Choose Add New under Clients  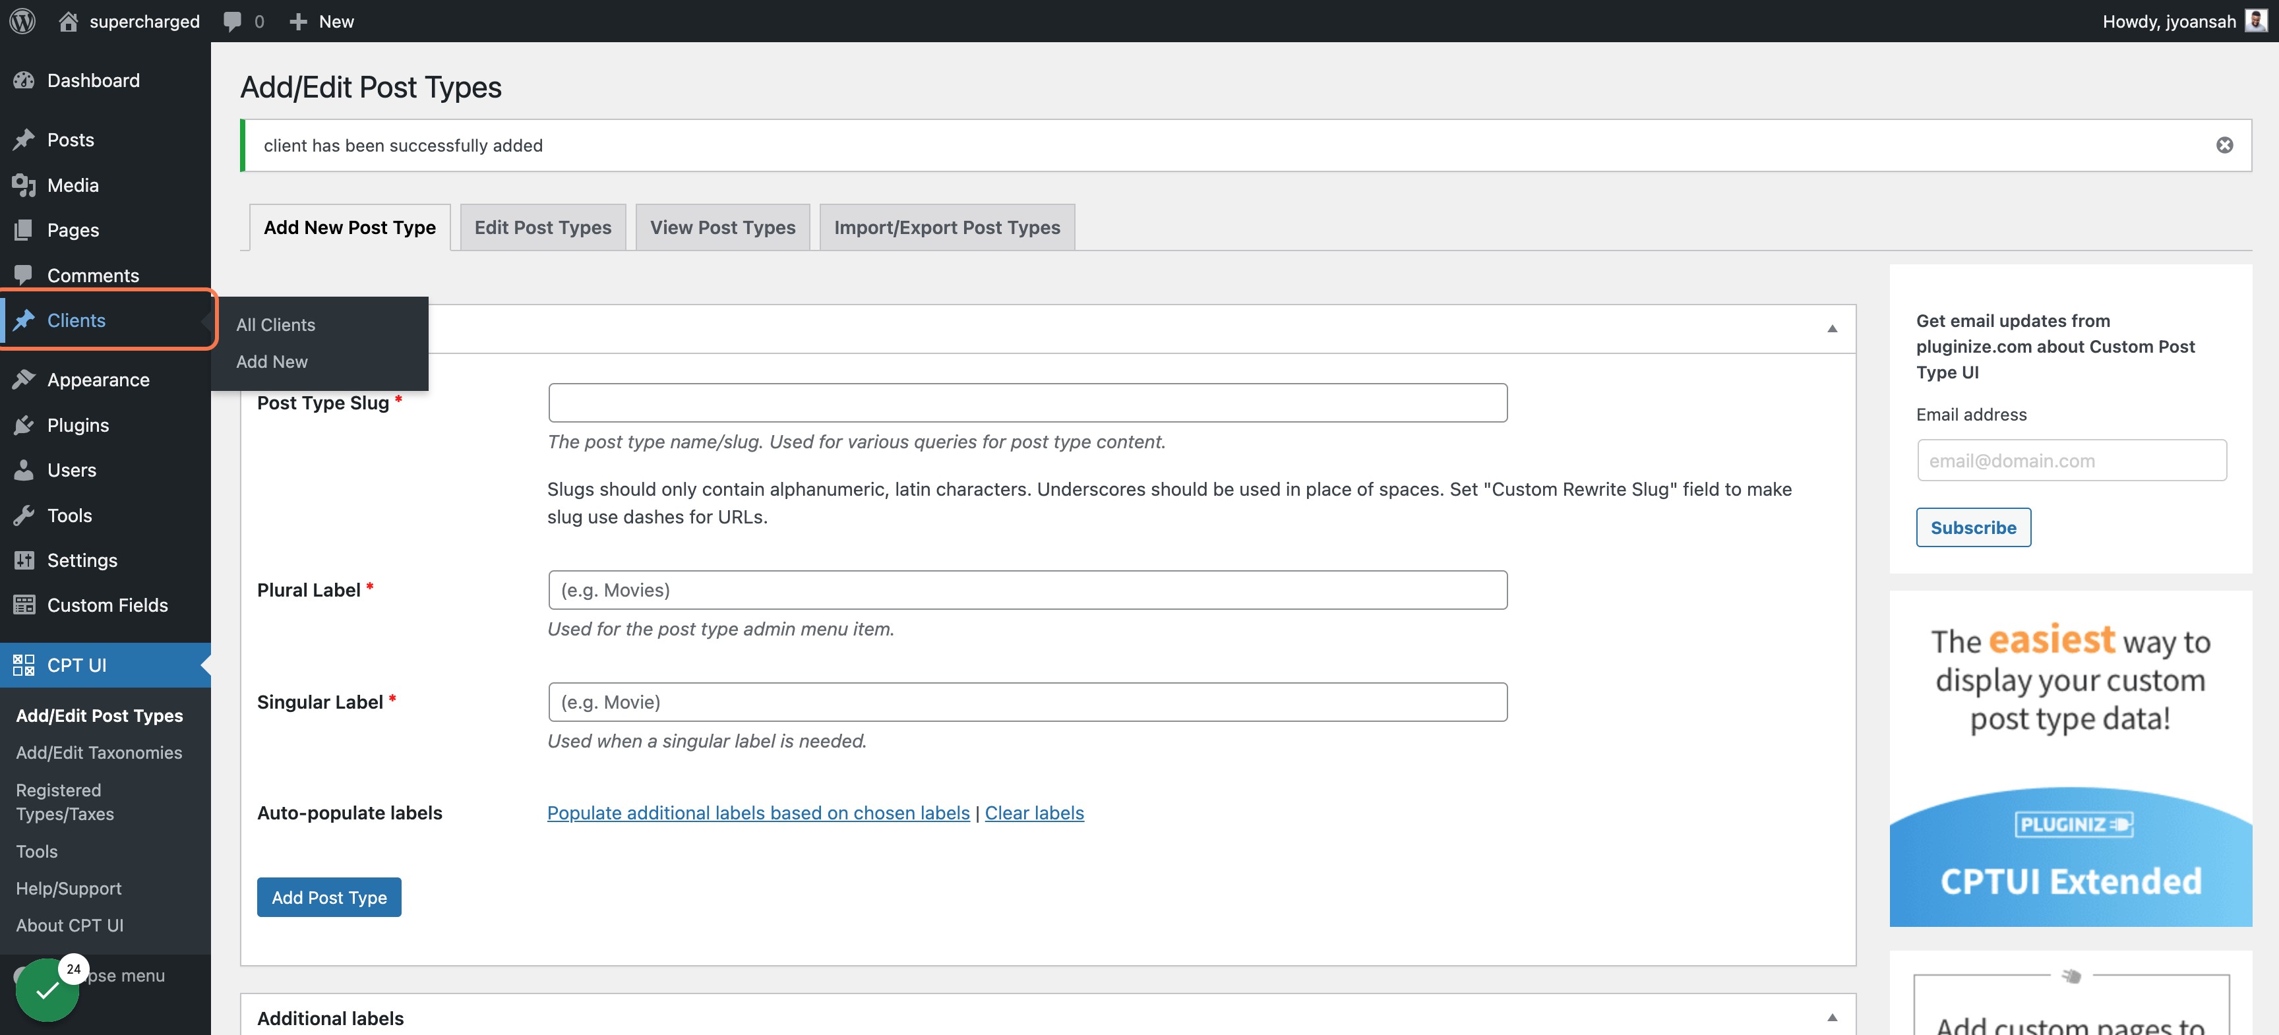272,362
